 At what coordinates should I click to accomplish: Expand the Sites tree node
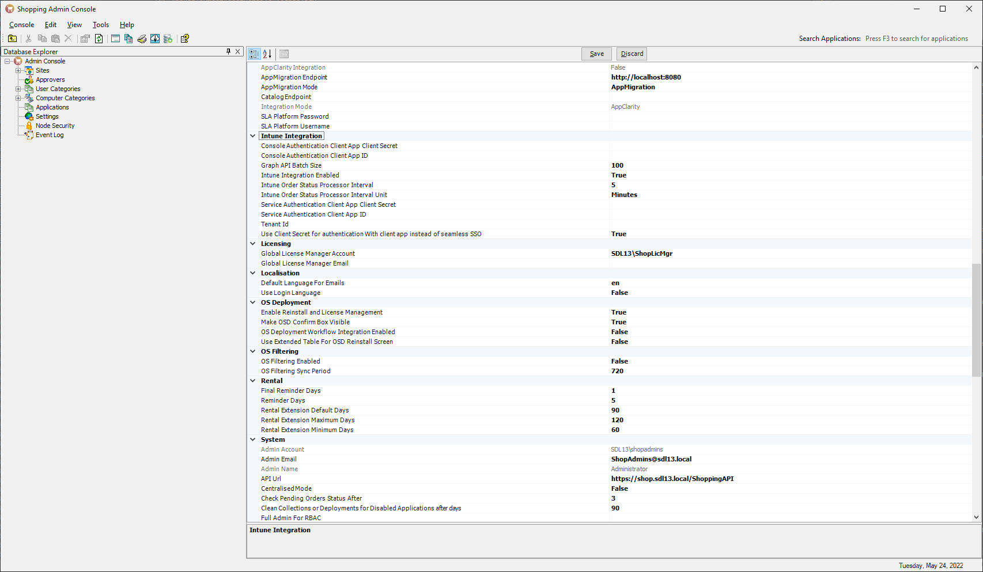[18, 70]
